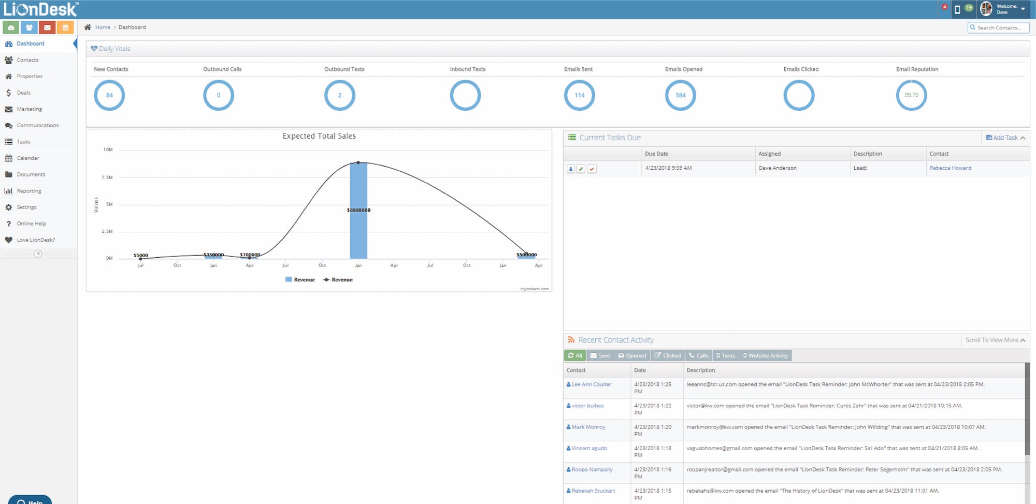The image size is (1036, 504).
Task: Filter recent activity by Opened tab
Action: pos(632,355)
